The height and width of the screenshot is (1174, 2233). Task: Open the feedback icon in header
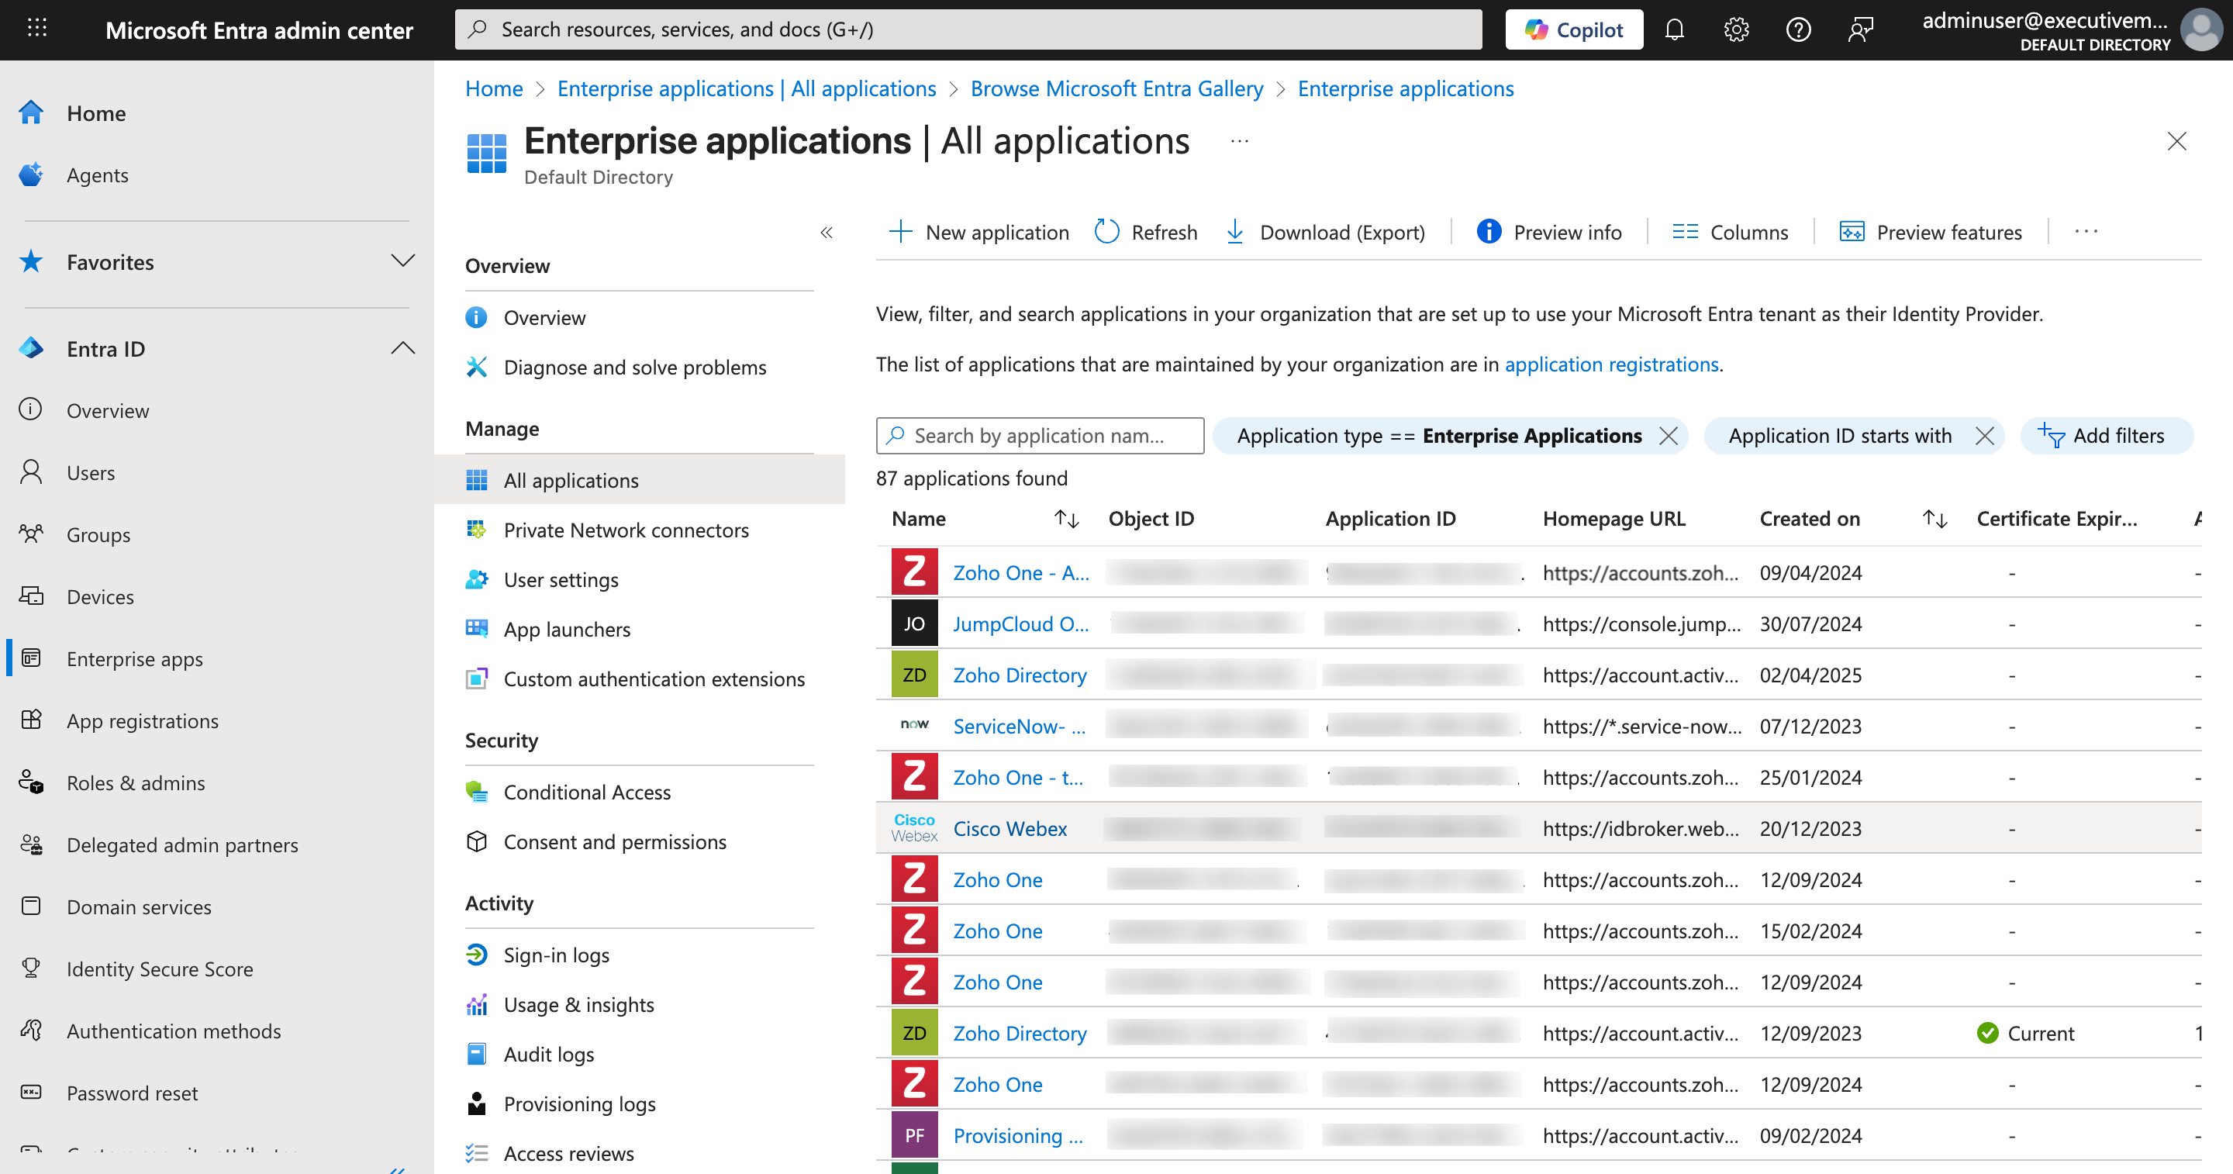pos(1860,29)
